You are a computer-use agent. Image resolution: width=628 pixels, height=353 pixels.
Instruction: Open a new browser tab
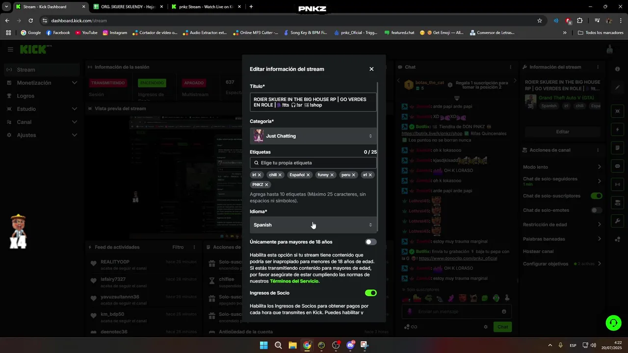pos(251,7)
